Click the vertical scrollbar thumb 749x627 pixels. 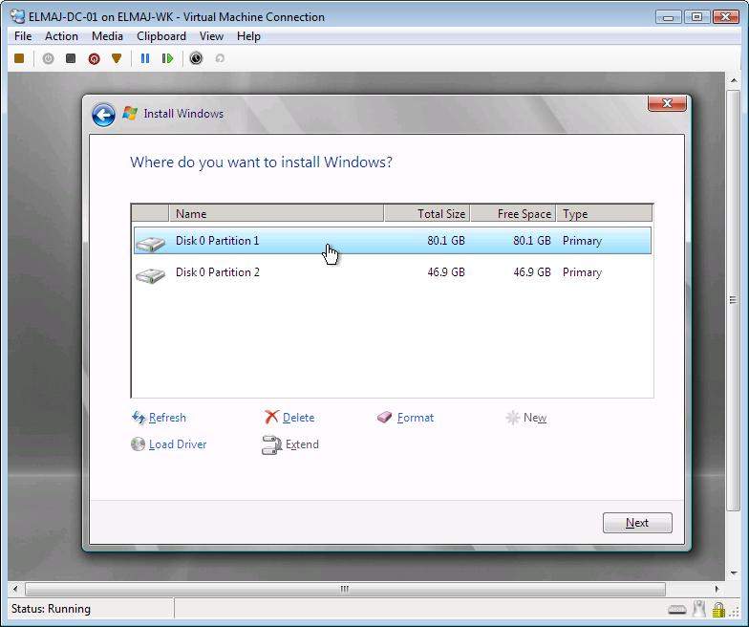pos(734,300)
